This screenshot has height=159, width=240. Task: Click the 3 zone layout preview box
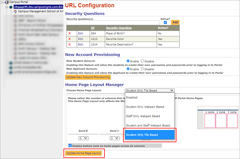pyautogui.click(x=232, y=121)
